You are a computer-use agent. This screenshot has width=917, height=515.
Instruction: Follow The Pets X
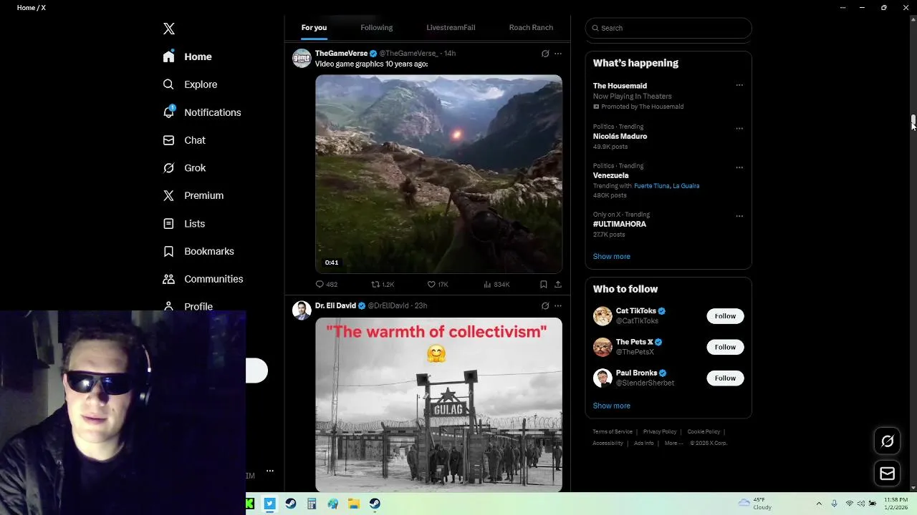pyautogui.click(x=725, y=347)
